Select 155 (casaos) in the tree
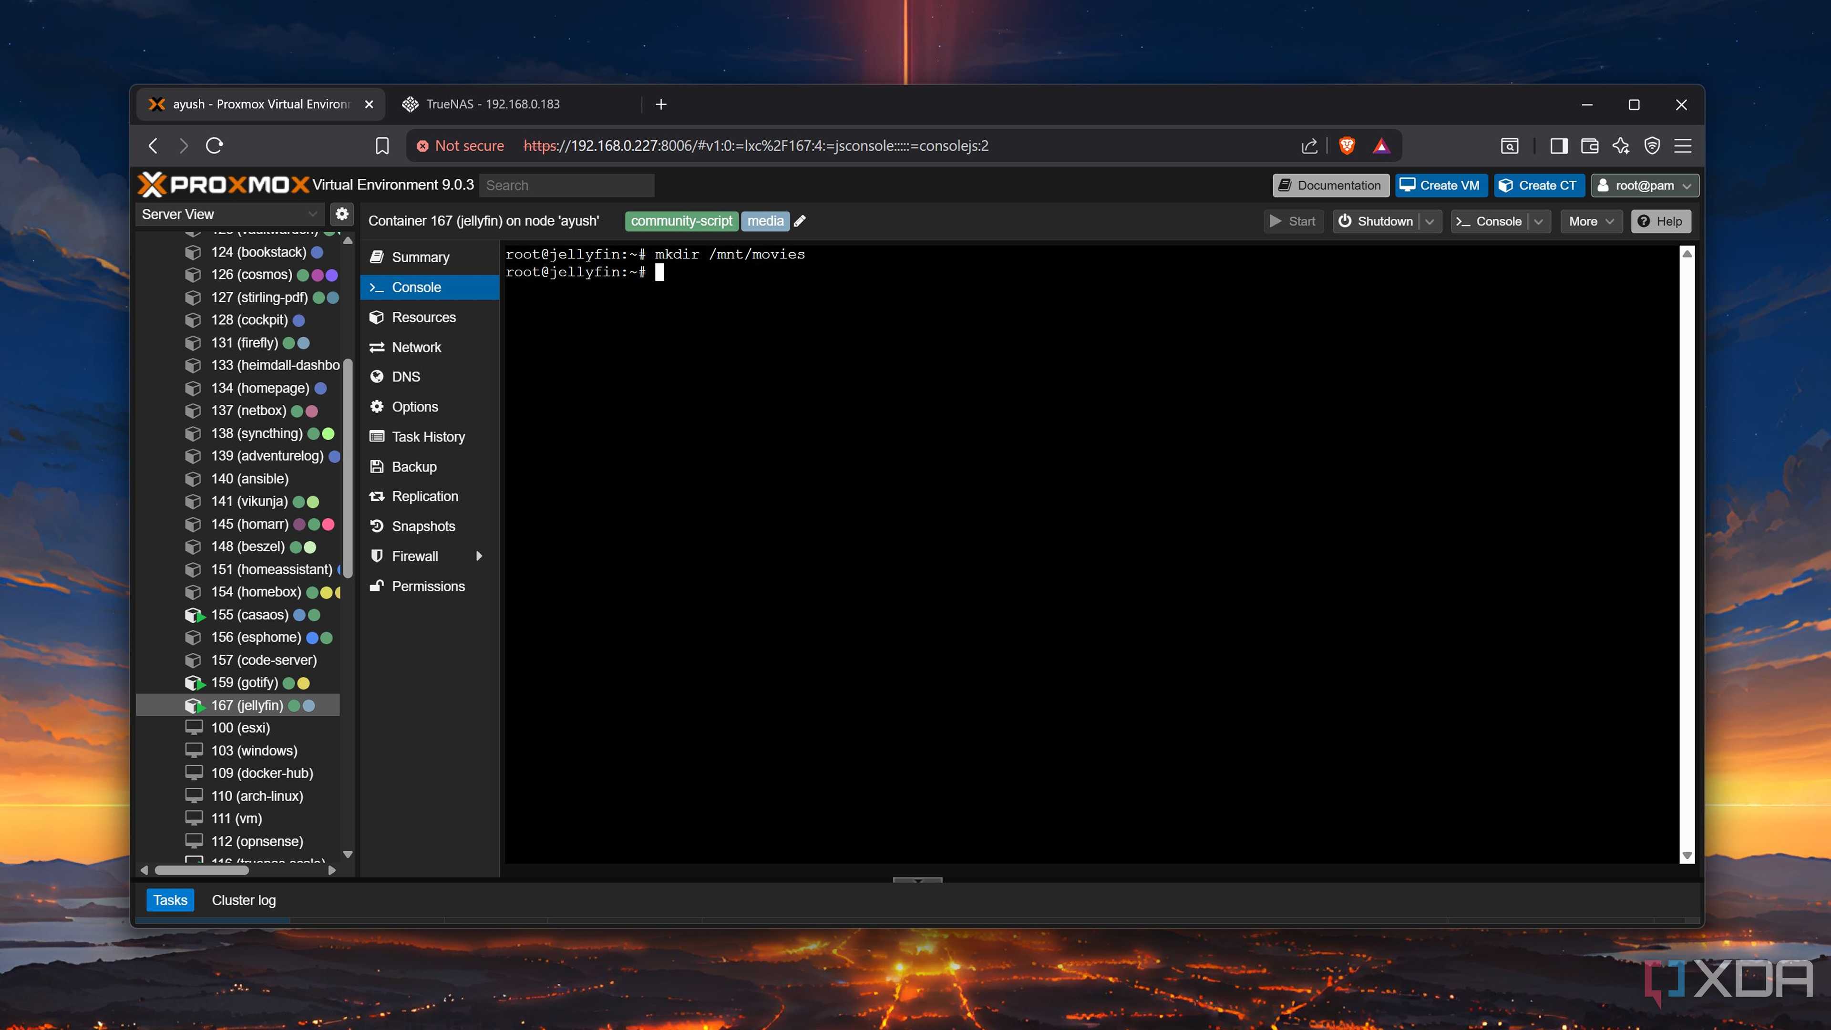 pos(237,615)
